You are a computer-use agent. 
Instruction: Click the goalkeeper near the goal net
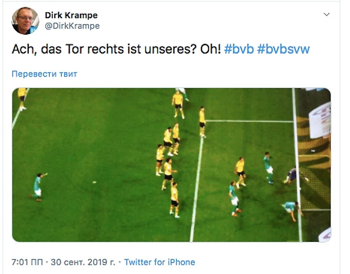coord(293,175)
